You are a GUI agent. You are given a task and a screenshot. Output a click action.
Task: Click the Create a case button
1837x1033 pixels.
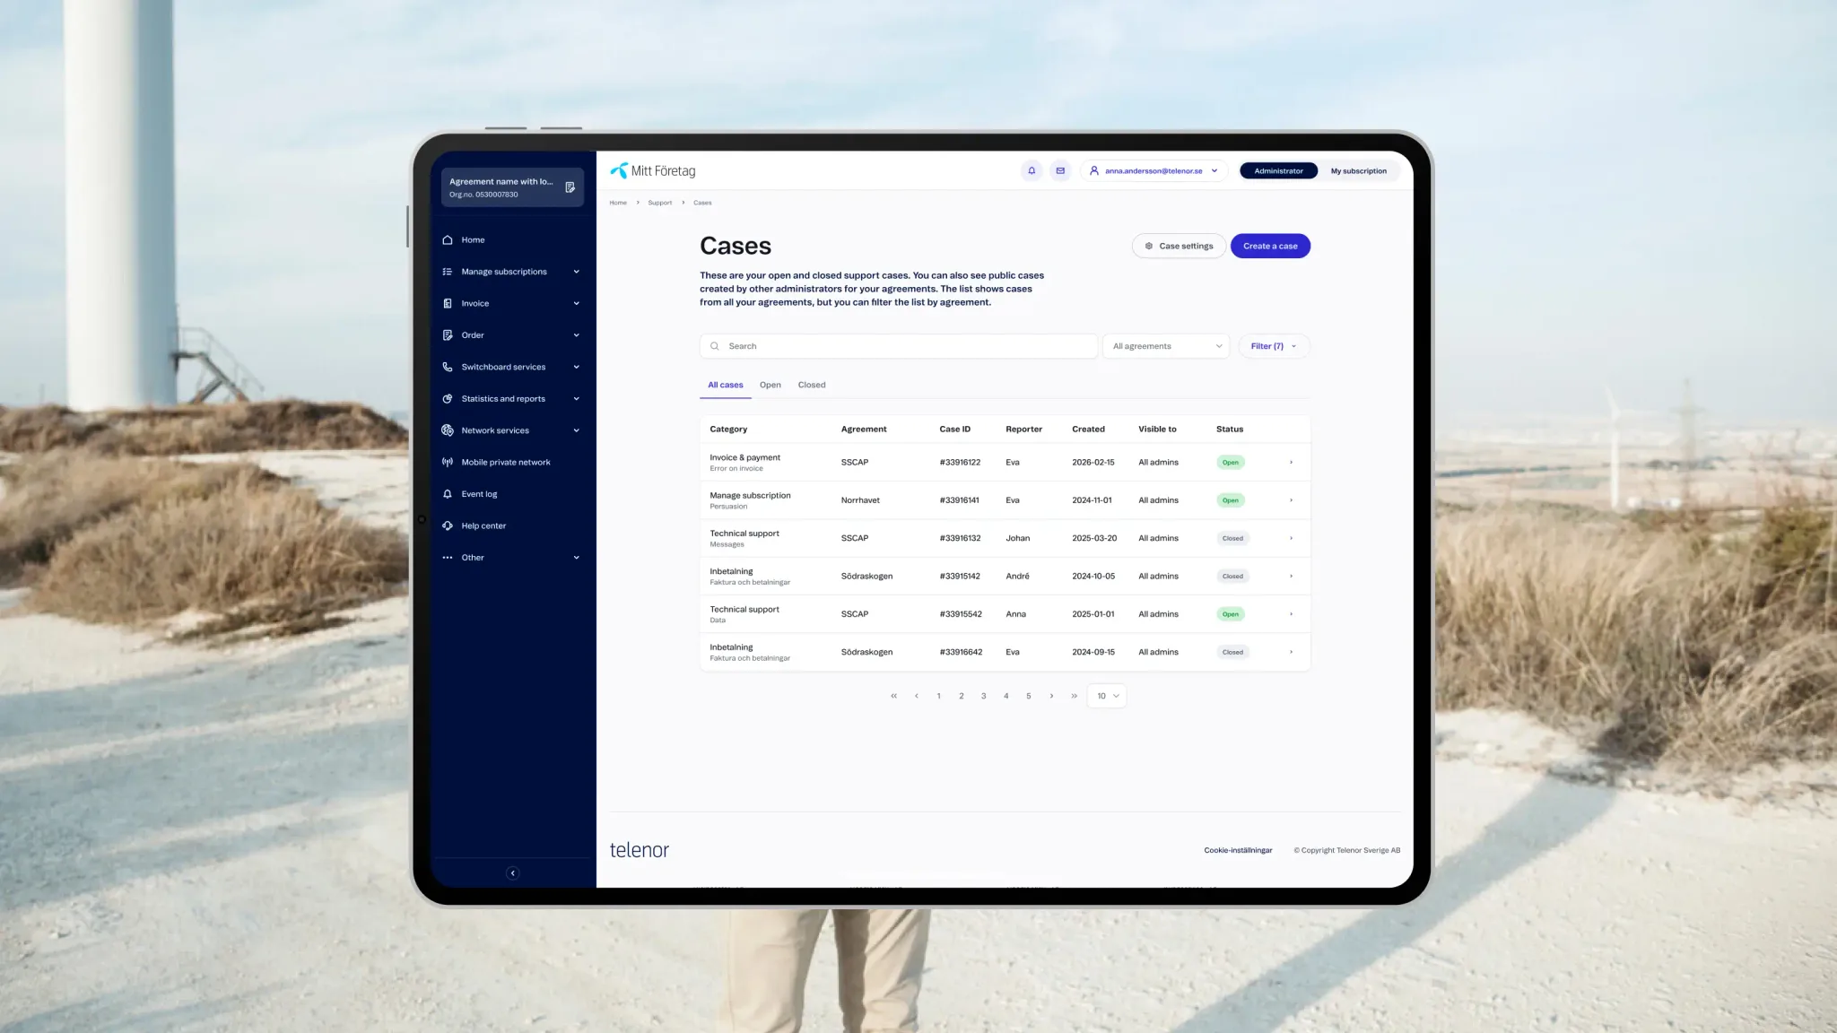1270,246
